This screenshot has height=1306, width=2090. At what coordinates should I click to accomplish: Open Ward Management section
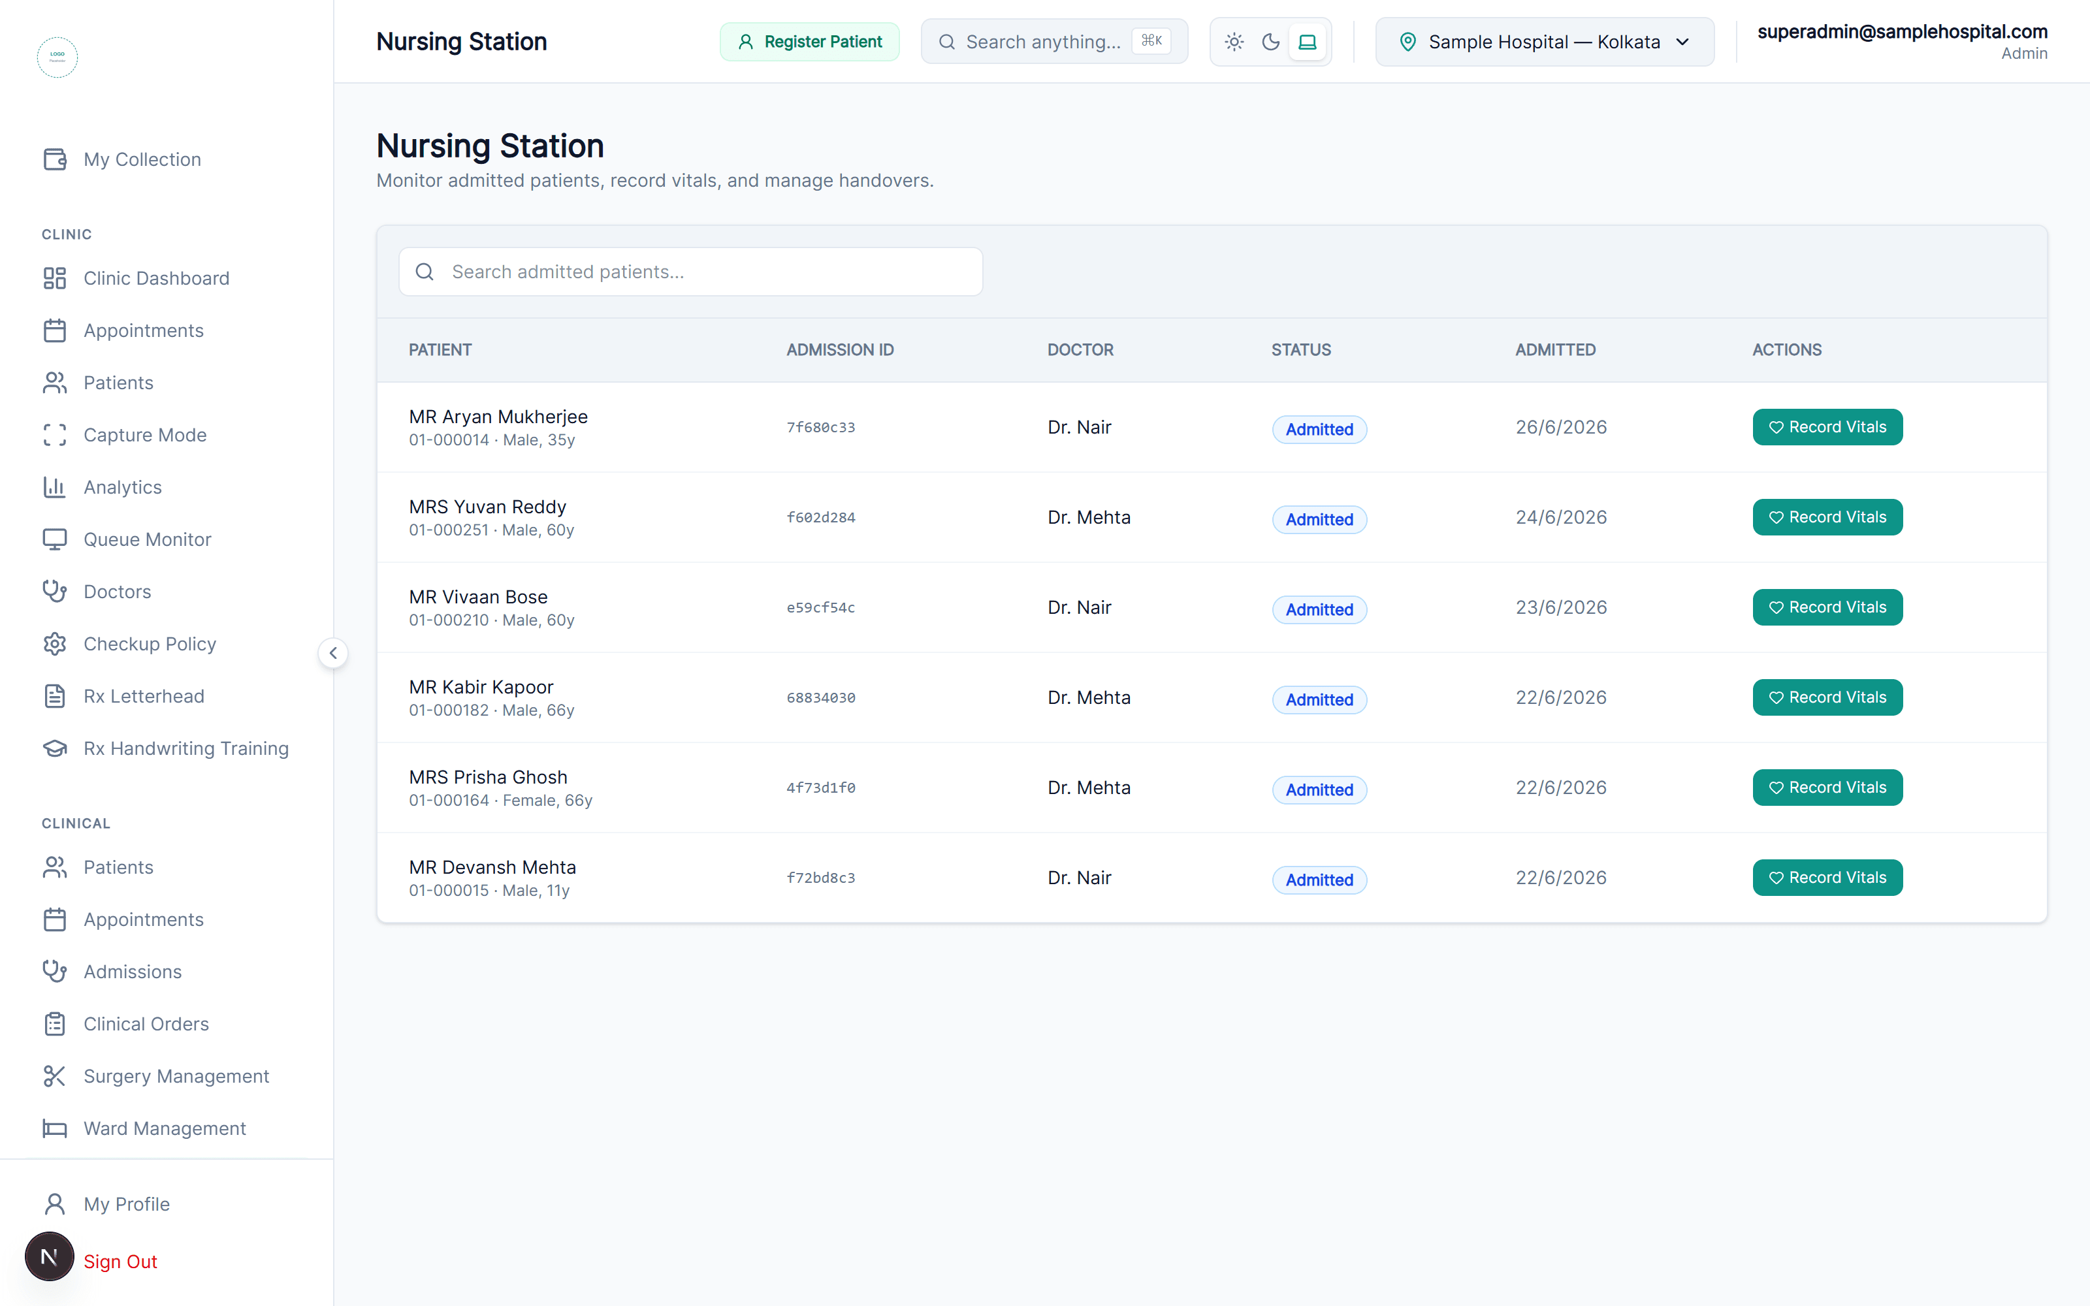click(167, 1129)
